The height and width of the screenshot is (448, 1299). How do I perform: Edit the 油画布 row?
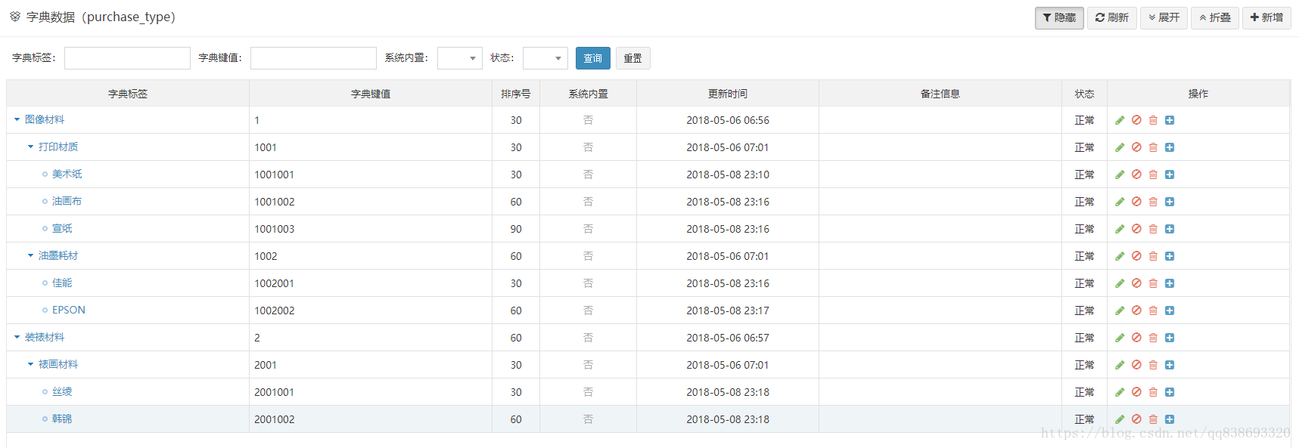(x=1120, y=202)
